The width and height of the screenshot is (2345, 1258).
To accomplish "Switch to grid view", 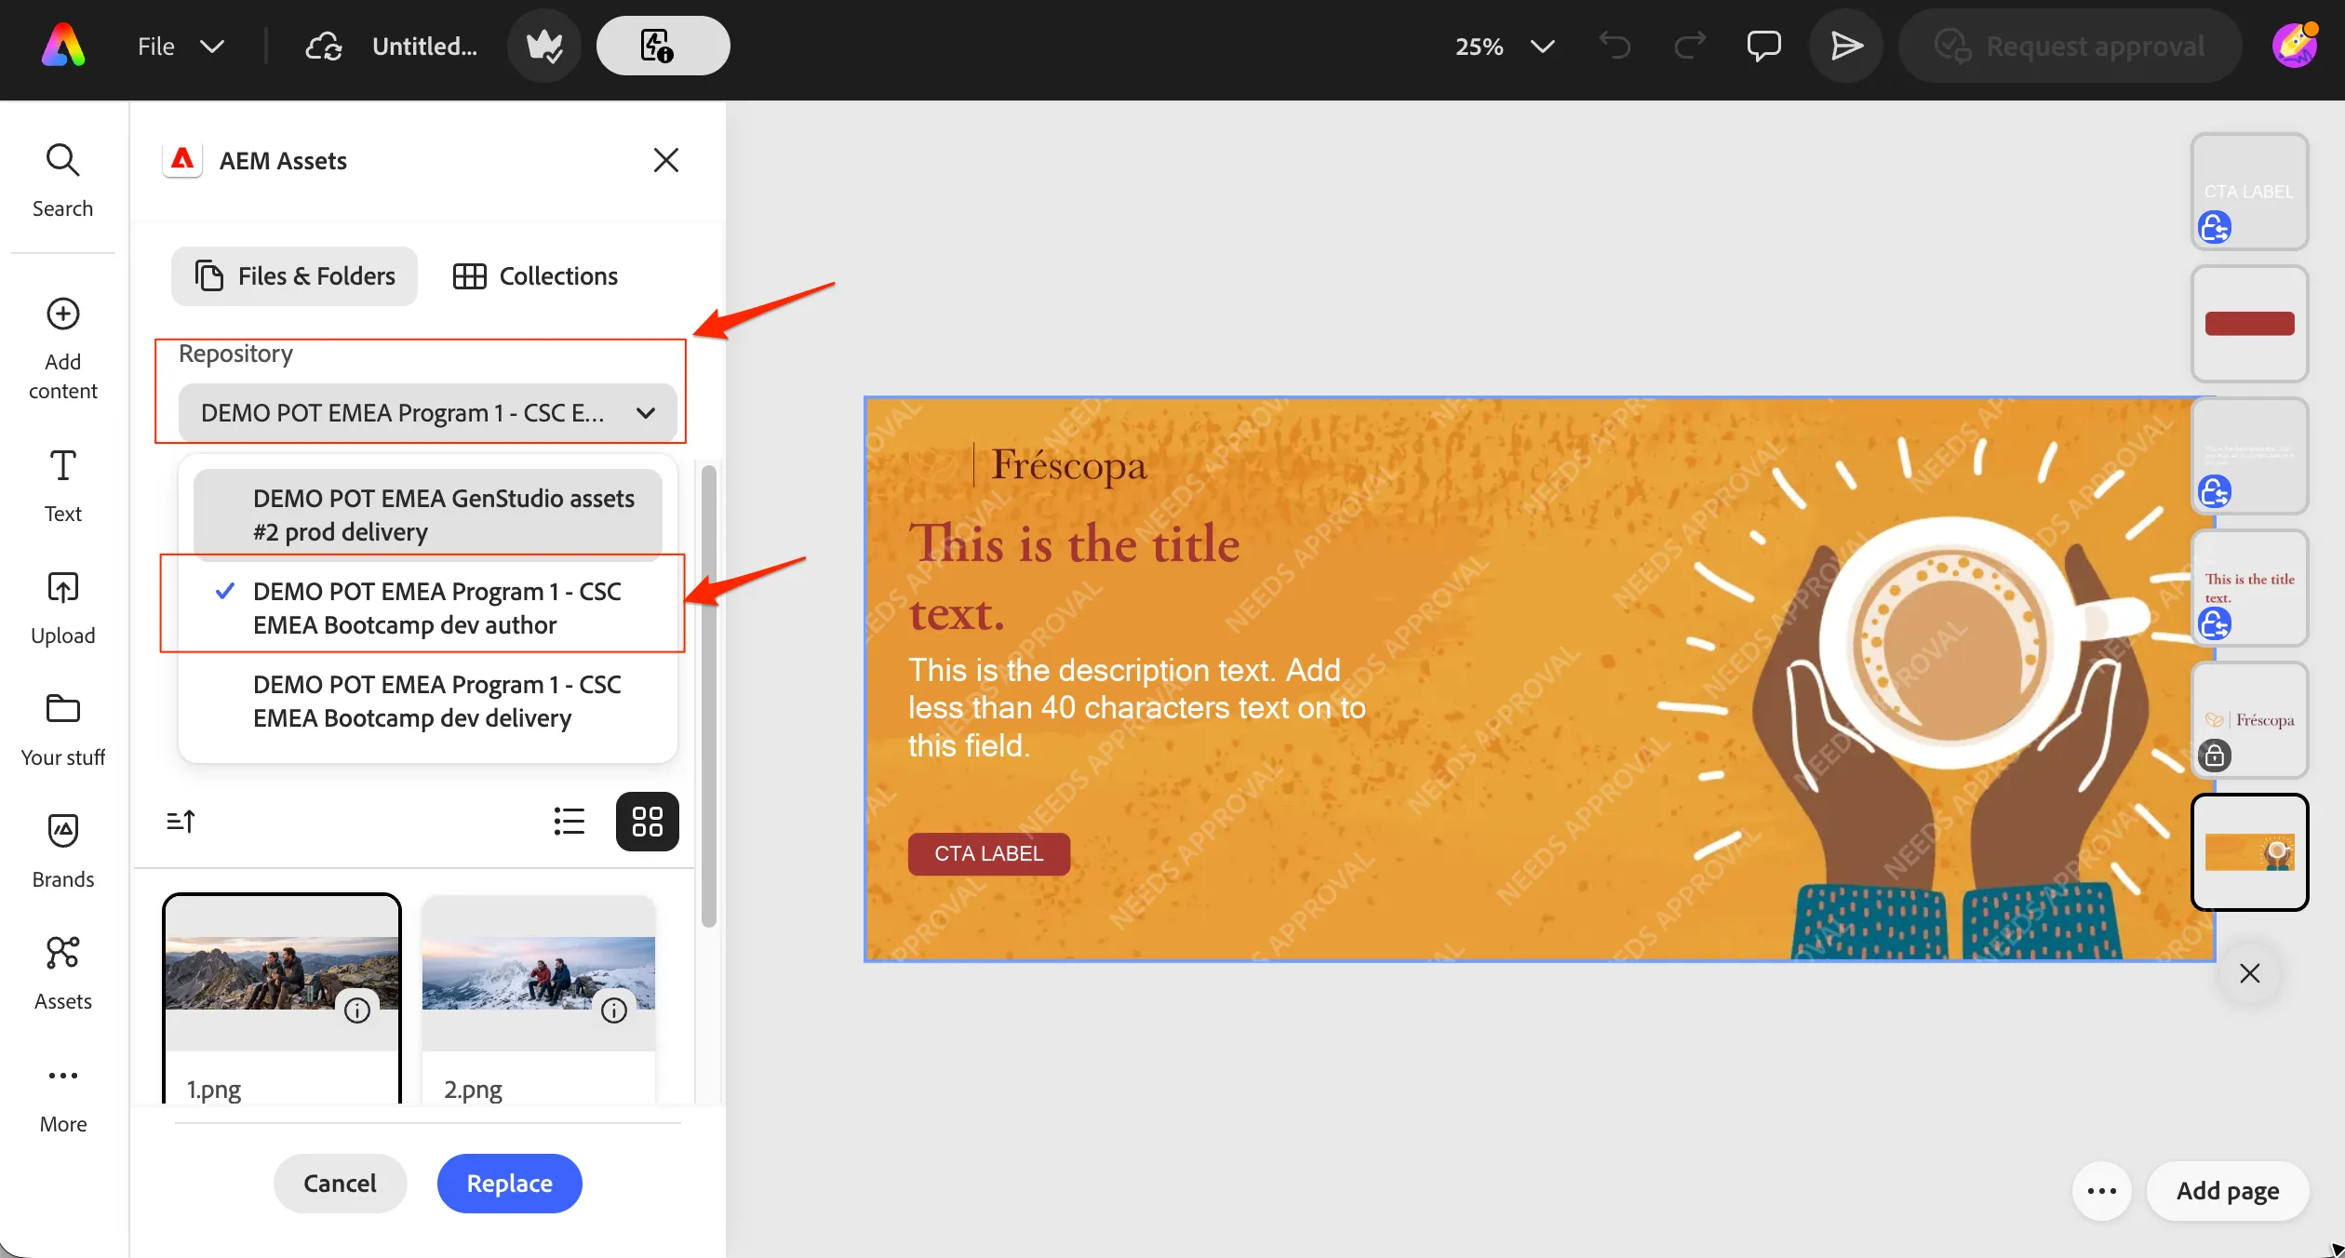I will 648,822.
